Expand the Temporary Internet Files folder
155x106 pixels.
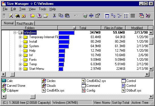(x=20, y=37)
